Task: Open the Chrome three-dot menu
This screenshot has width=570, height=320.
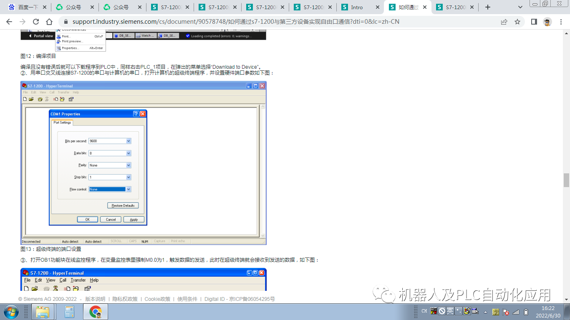Action: [x=561, y=22]
